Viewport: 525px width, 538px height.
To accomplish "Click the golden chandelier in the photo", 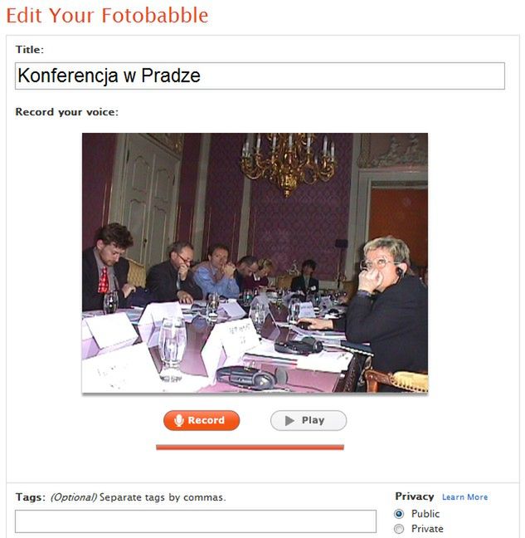I will click(x=288, y=161).
